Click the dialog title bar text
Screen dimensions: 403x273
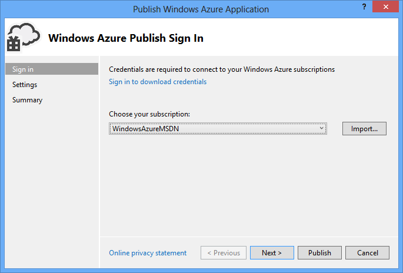pyautogui.click(x=201, y=9)
